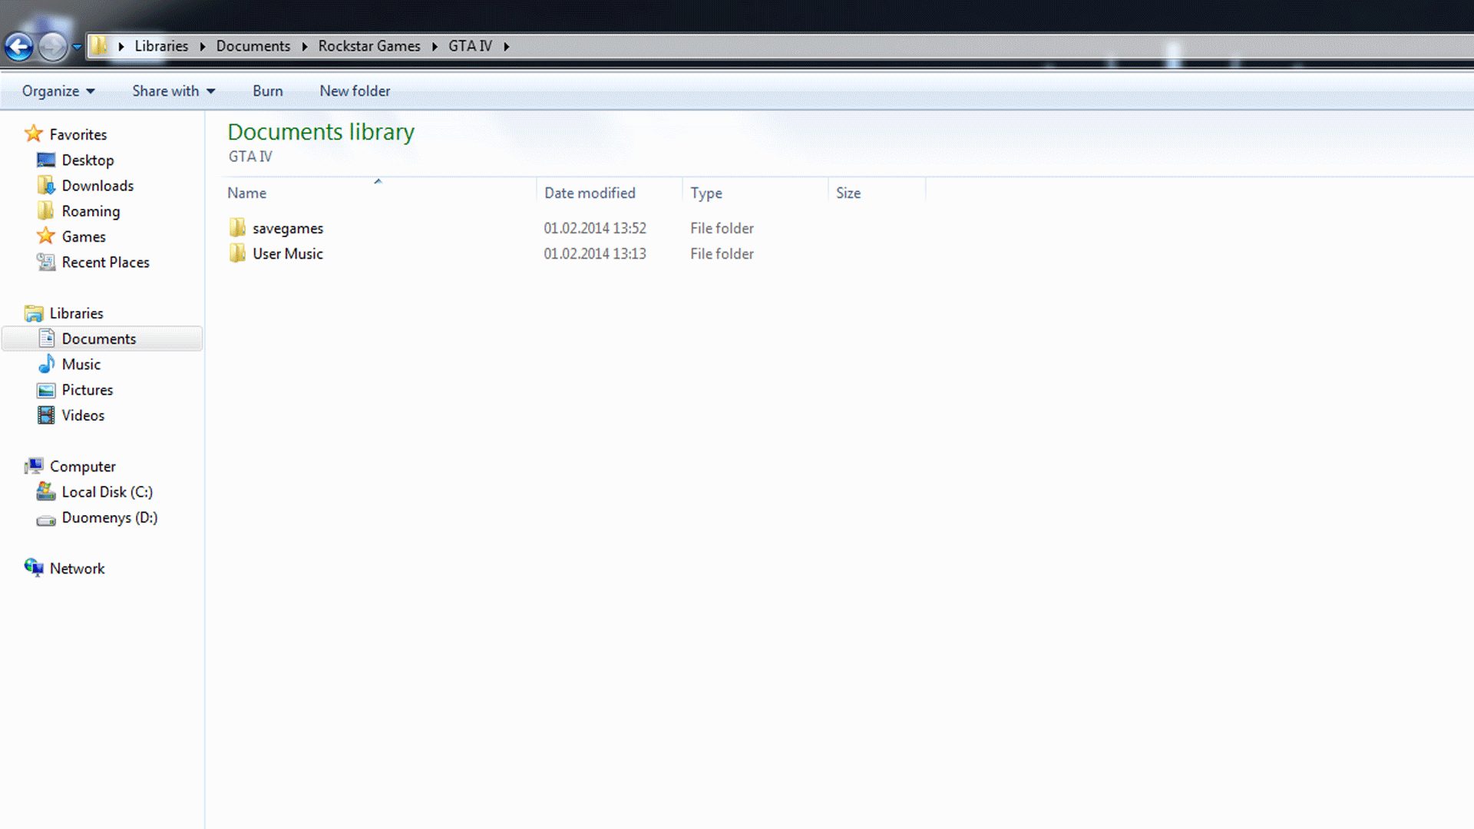1474x829 pixels.
Task: Click the Libraries icon in sidebar
Action: (x=34, y=312)
